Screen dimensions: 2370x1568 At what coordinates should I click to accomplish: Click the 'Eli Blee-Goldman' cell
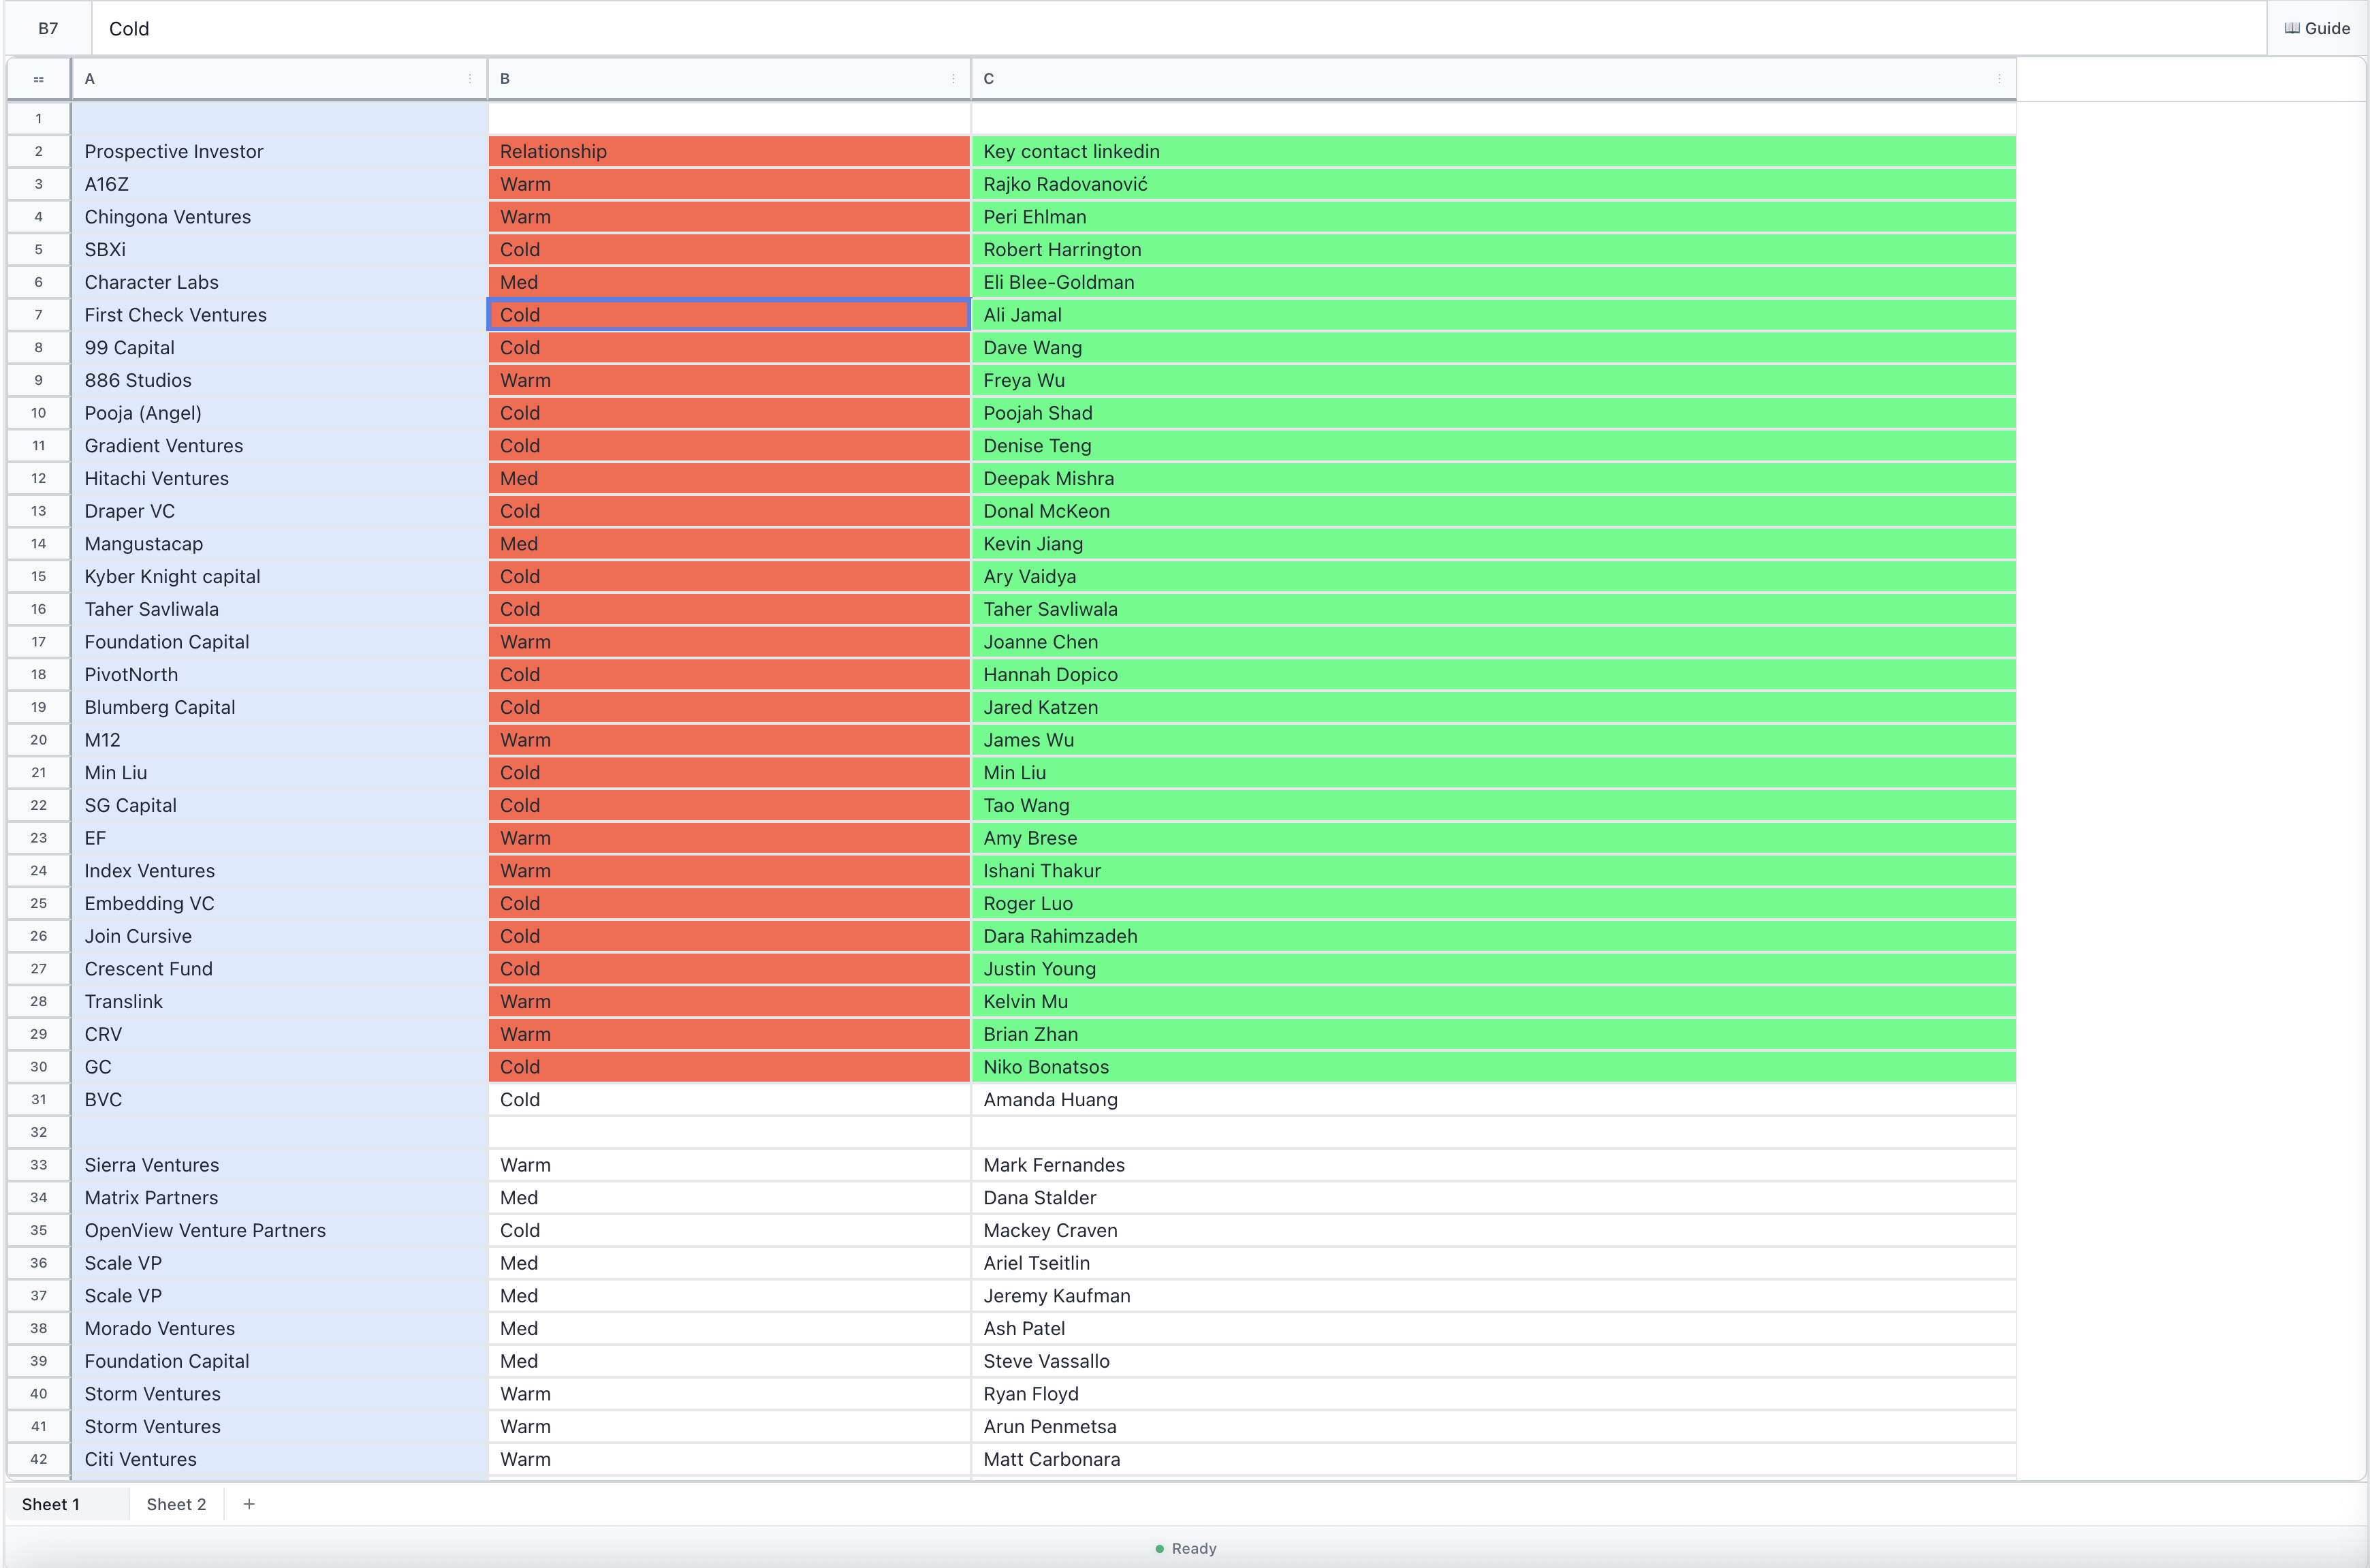[1494, 282]
